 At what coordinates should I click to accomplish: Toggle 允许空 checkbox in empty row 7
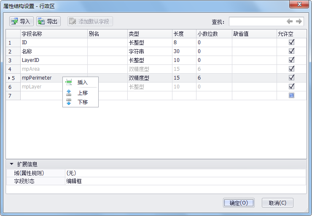pyautogui.click(x=291, y=96)
